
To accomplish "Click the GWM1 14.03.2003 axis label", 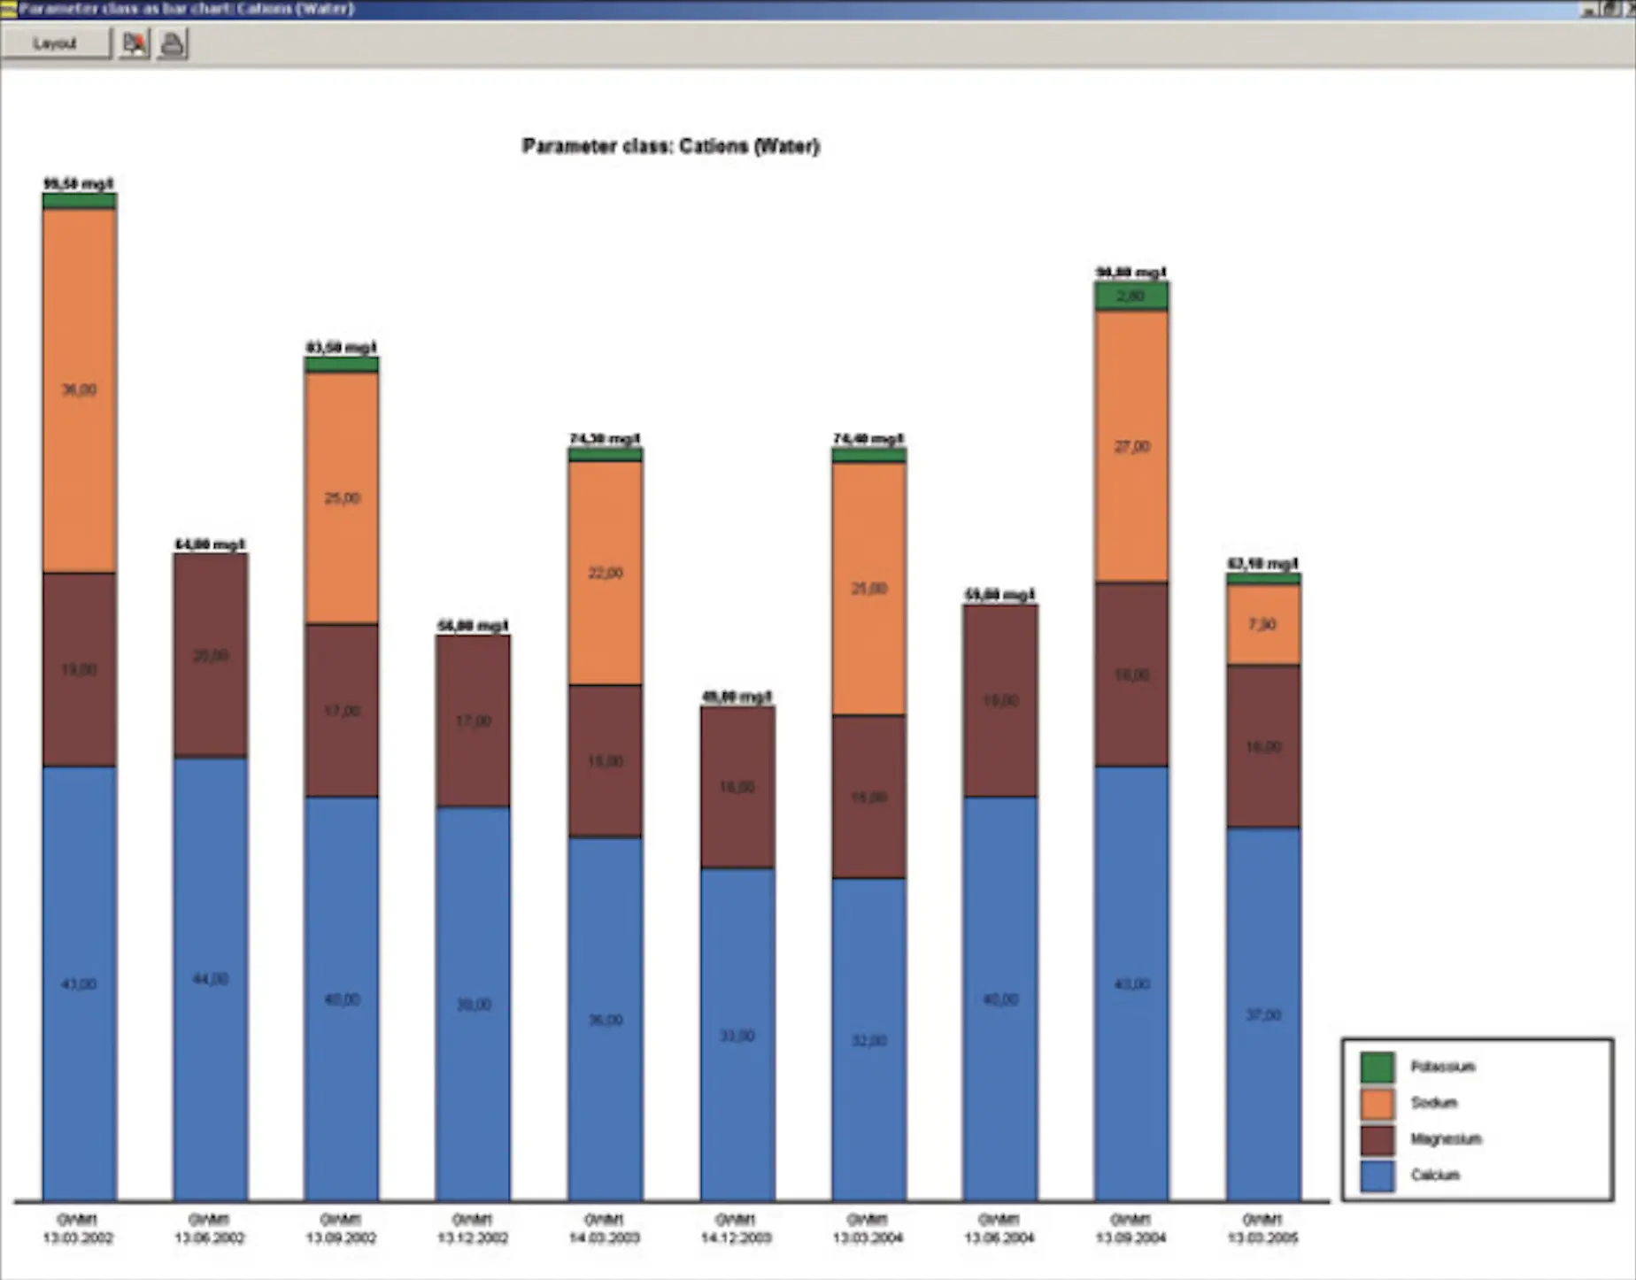I will [x=605, y=1229].
